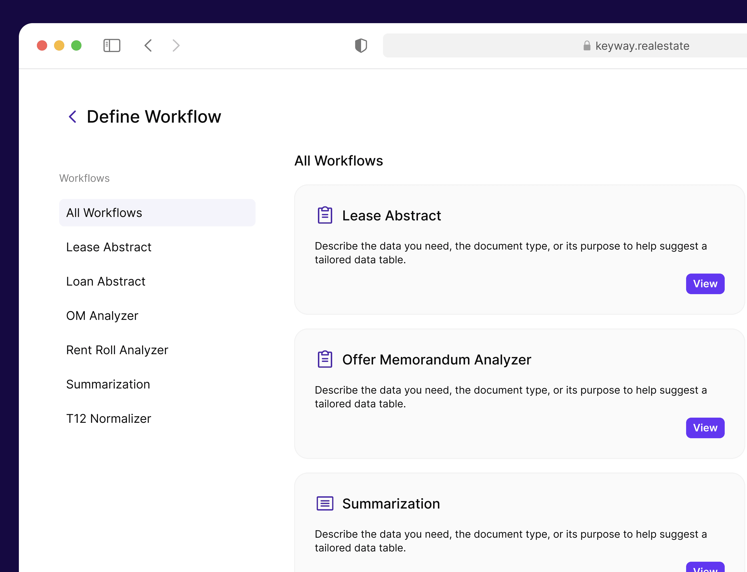The height and width of the screenshot is (572, 747).
Task: Click the Workflows sidebar section label
Action: tap(84, 178)
